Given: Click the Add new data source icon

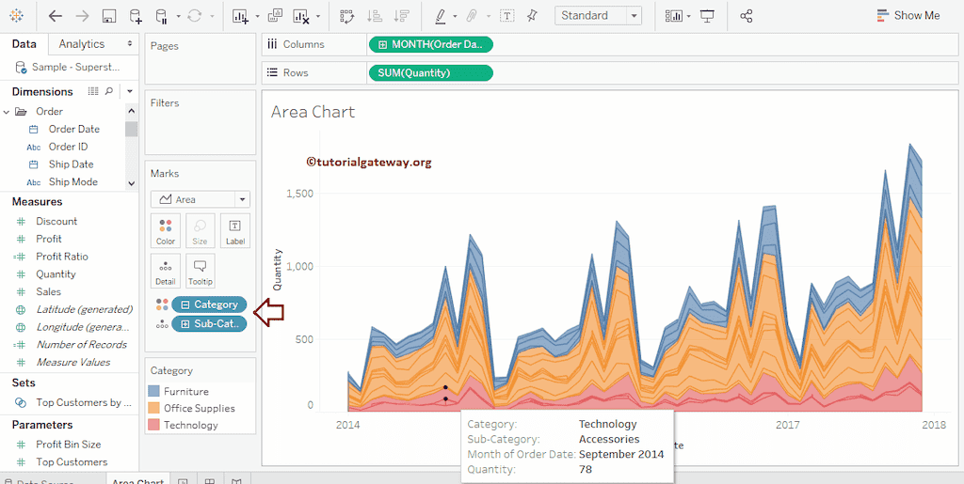Looking at the screenshot, I should point(136,16).
